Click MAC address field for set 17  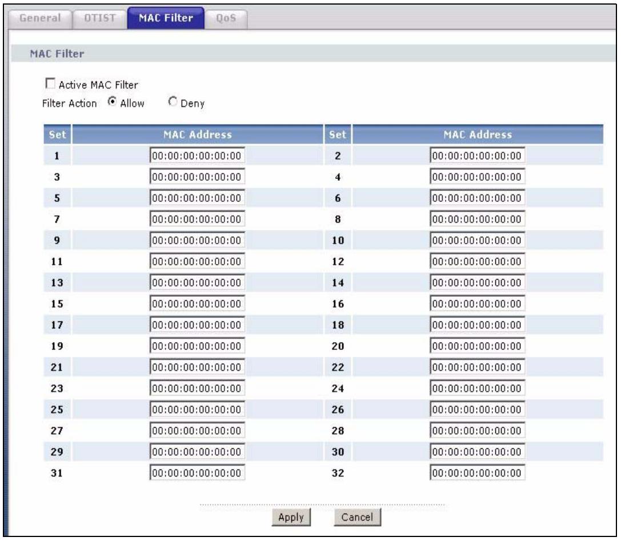pyautogui.click(x=197, y=325)
